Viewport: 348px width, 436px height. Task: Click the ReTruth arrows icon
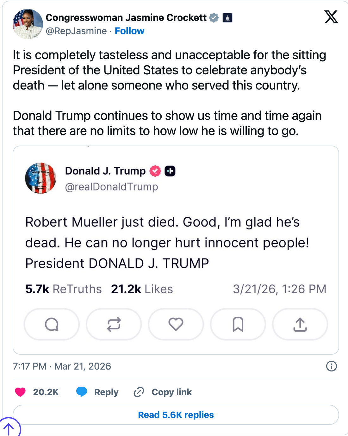[114, 324]
